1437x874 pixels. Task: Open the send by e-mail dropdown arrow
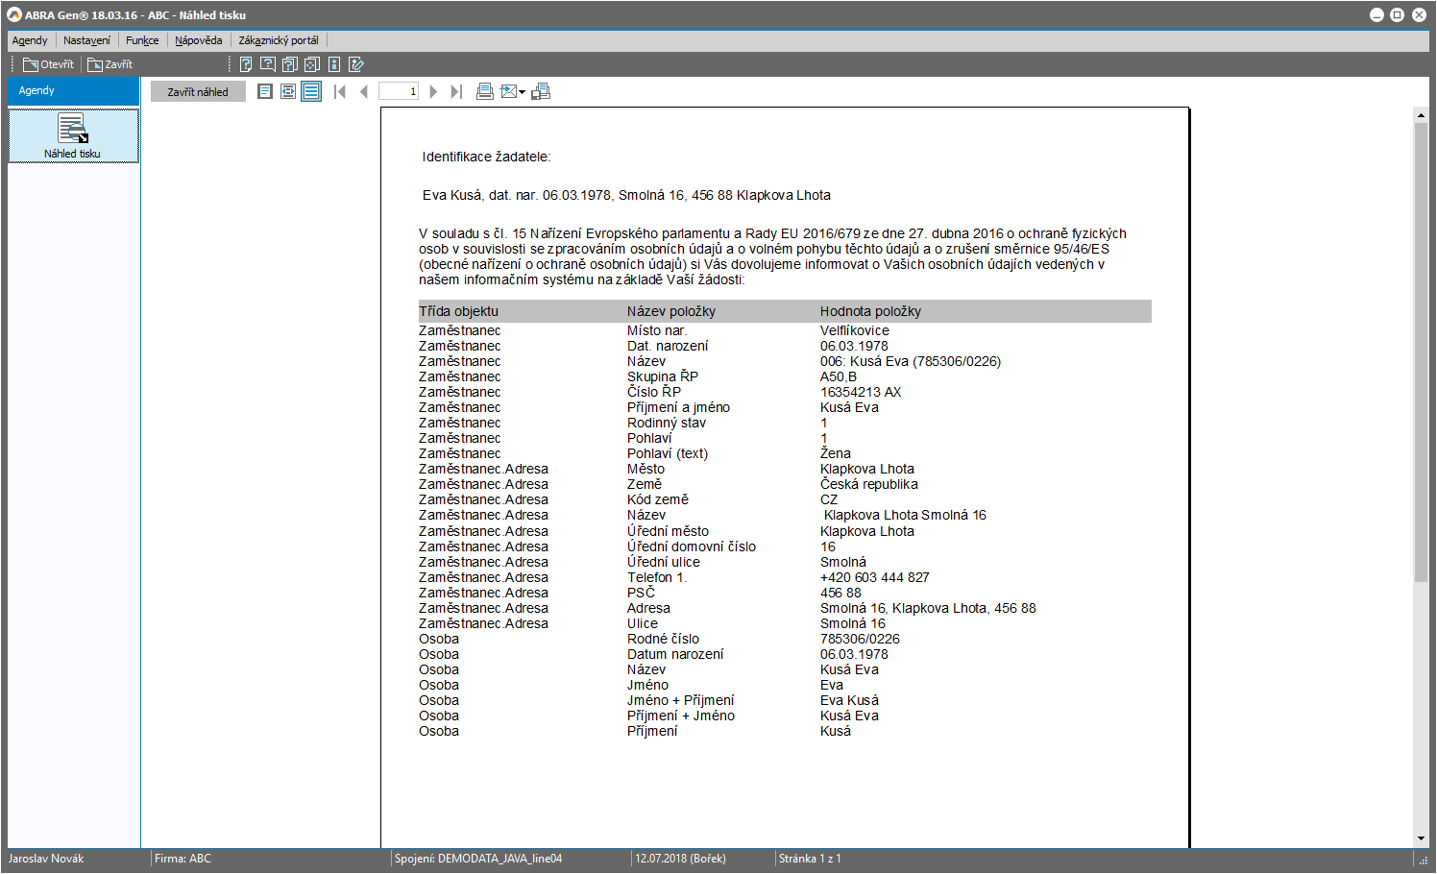[x=523, y=92]
